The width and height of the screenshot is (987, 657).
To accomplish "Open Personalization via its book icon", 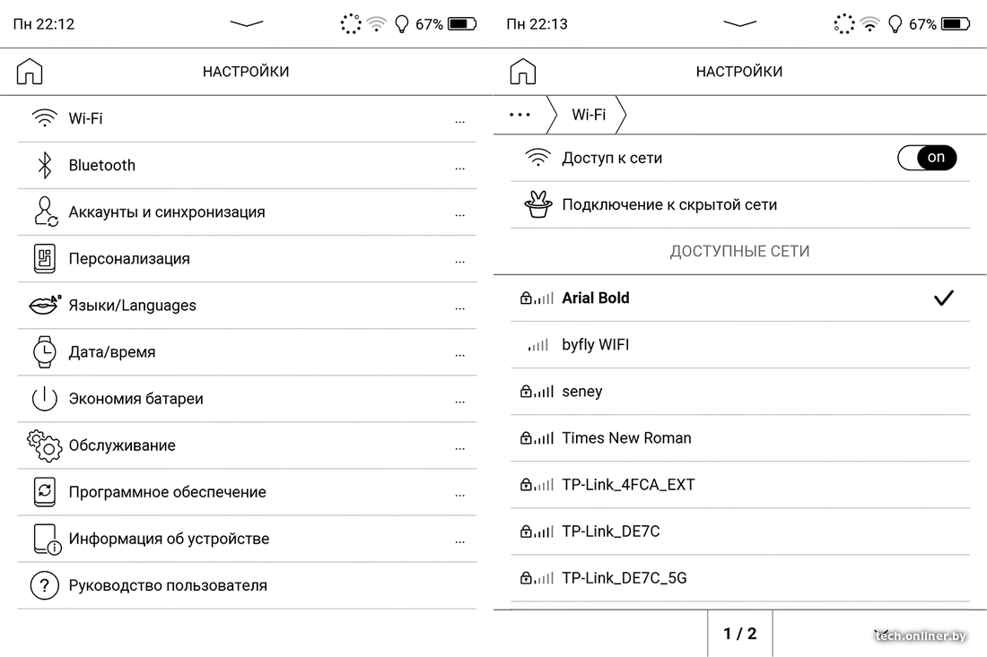I will (x=44, y=259).
